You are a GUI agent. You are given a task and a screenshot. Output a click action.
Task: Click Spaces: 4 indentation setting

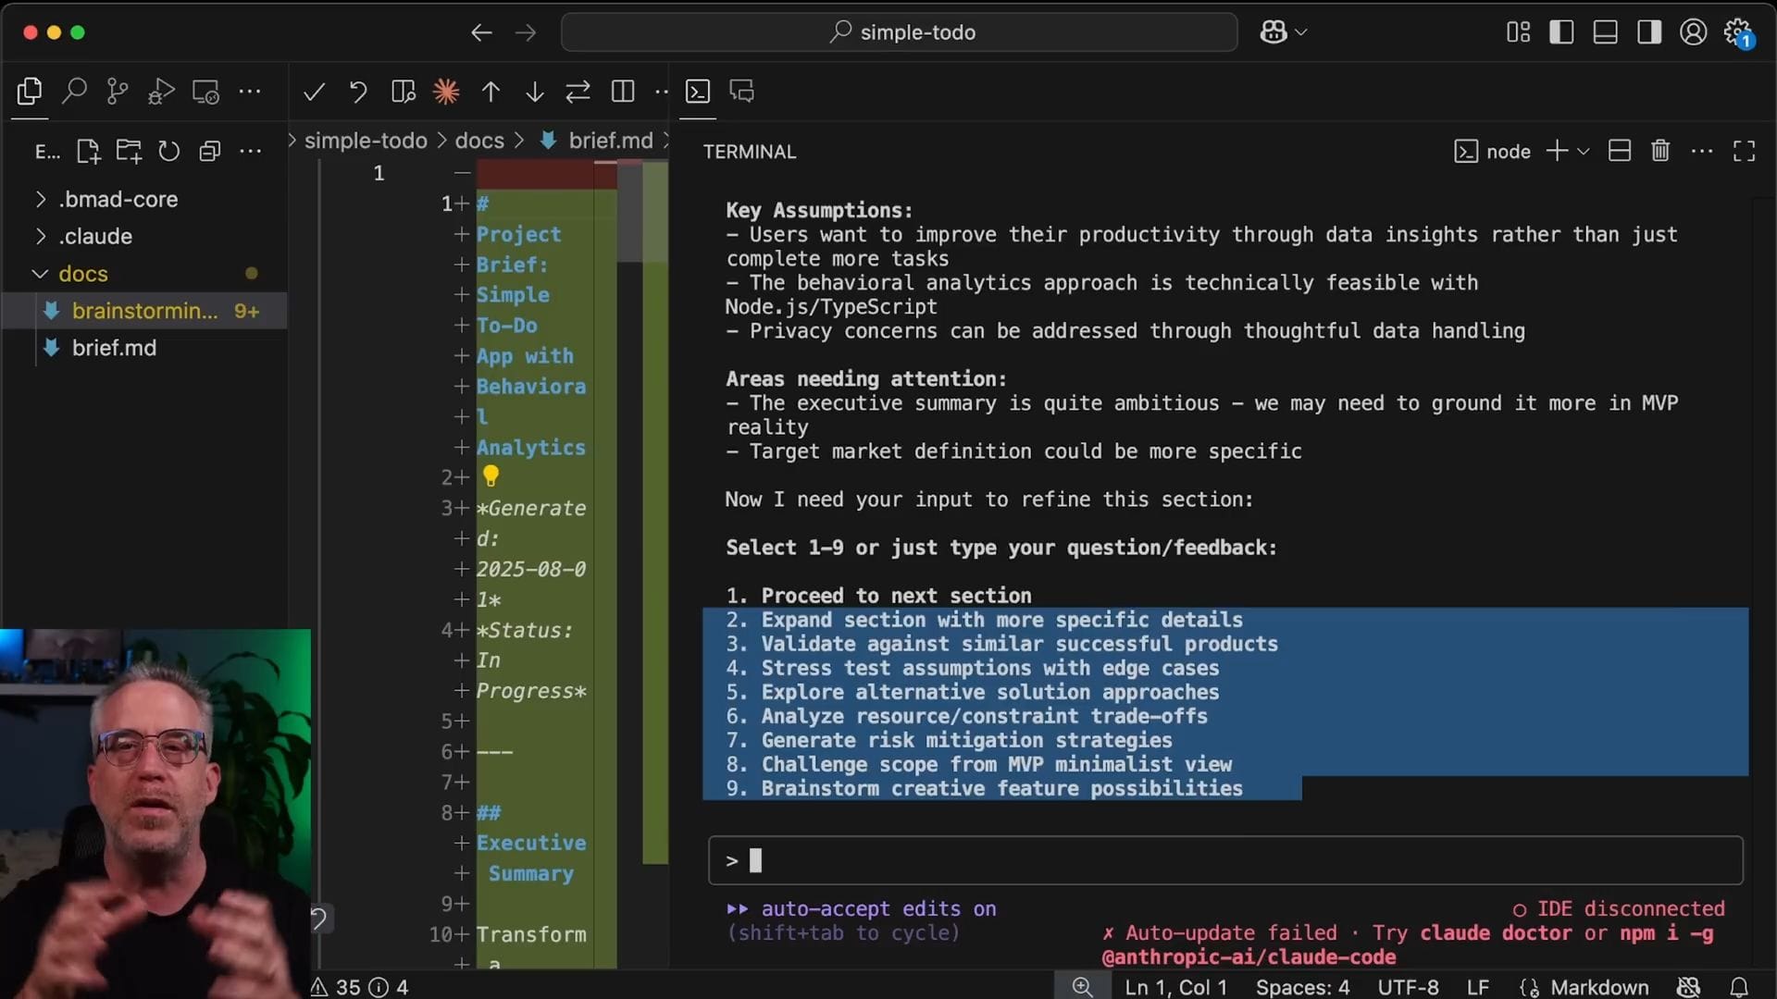pyautogui.click(x=1302, y=987)
